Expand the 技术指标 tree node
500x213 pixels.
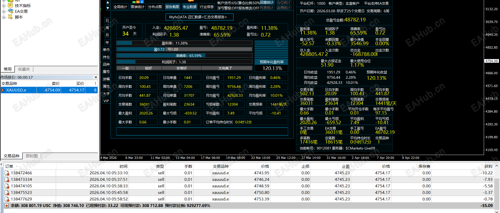pos(4,5)
